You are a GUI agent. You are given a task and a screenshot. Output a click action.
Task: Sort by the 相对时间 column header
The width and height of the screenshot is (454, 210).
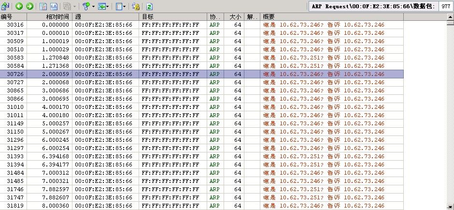click(x=50, y=17)
